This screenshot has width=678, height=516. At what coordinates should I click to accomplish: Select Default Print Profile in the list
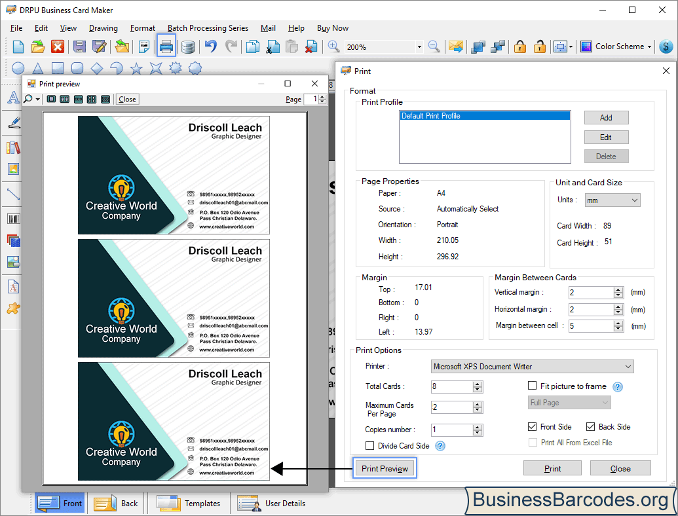coord(485,116)
